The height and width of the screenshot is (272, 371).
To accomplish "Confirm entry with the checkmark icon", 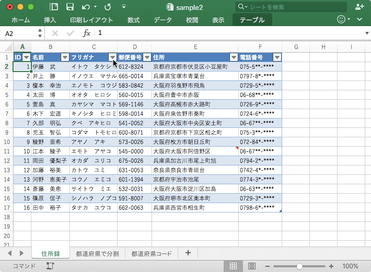I will [70, 33].
